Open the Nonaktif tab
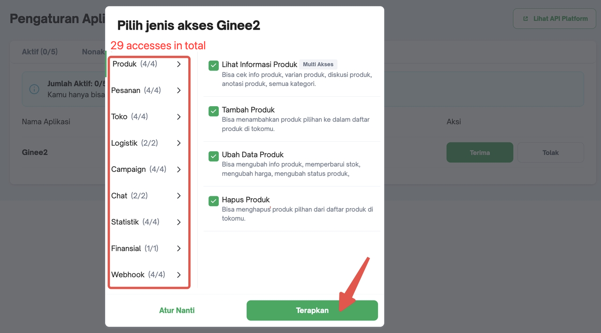 tap(94, 52)
